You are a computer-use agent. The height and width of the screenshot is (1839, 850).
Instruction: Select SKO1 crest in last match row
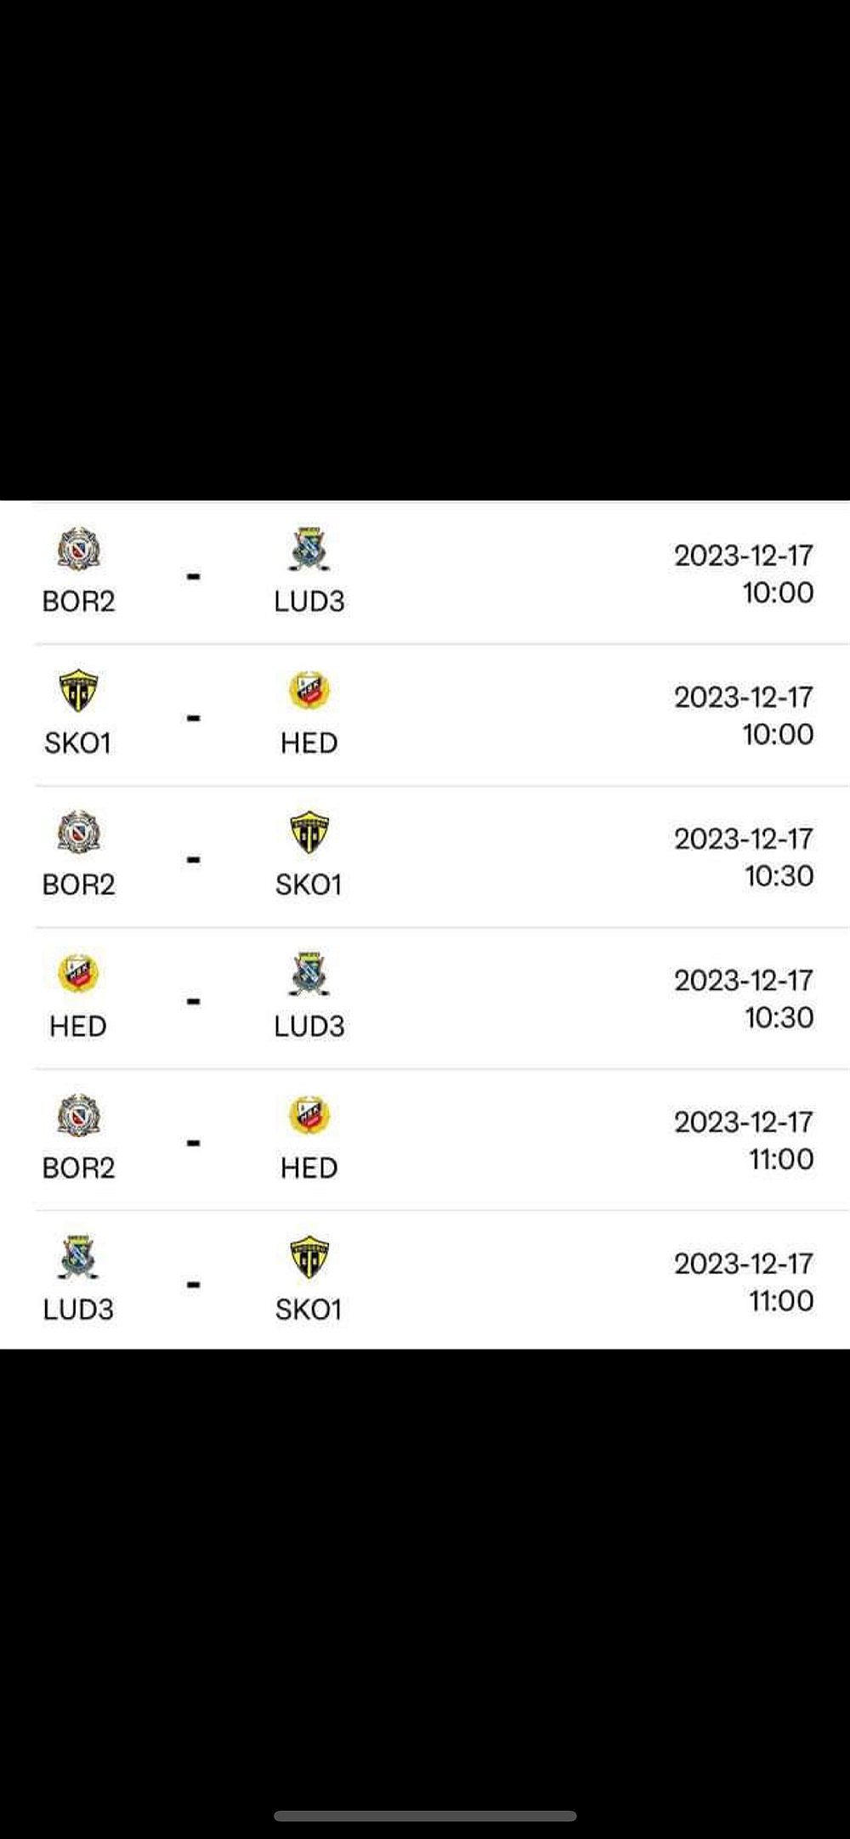coord(309,1258)
